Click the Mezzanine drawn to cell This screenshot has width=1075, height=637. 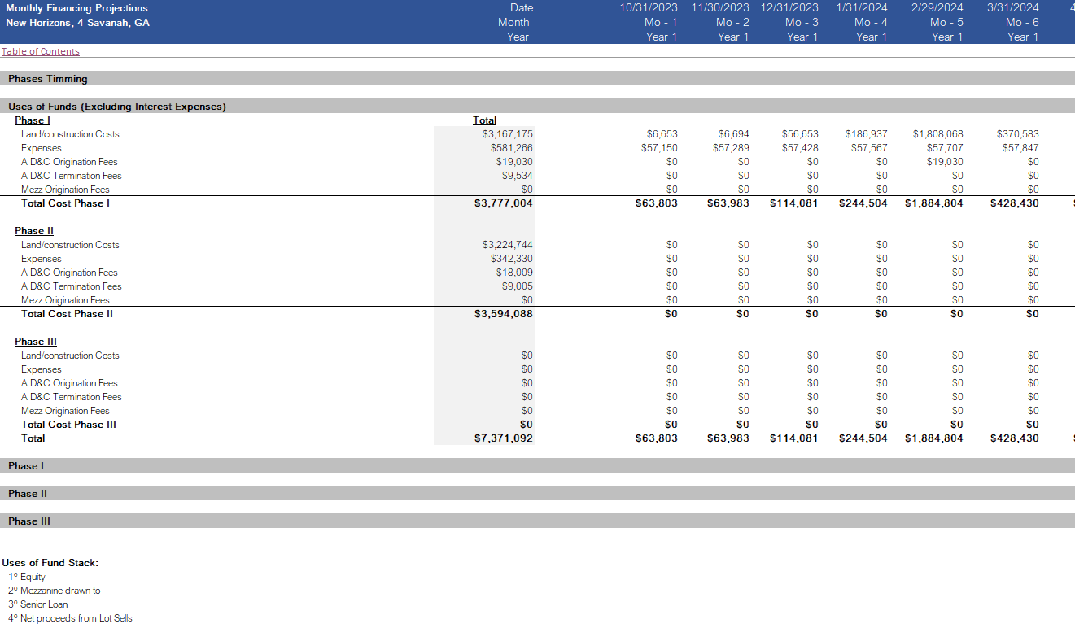pos(55,591)
